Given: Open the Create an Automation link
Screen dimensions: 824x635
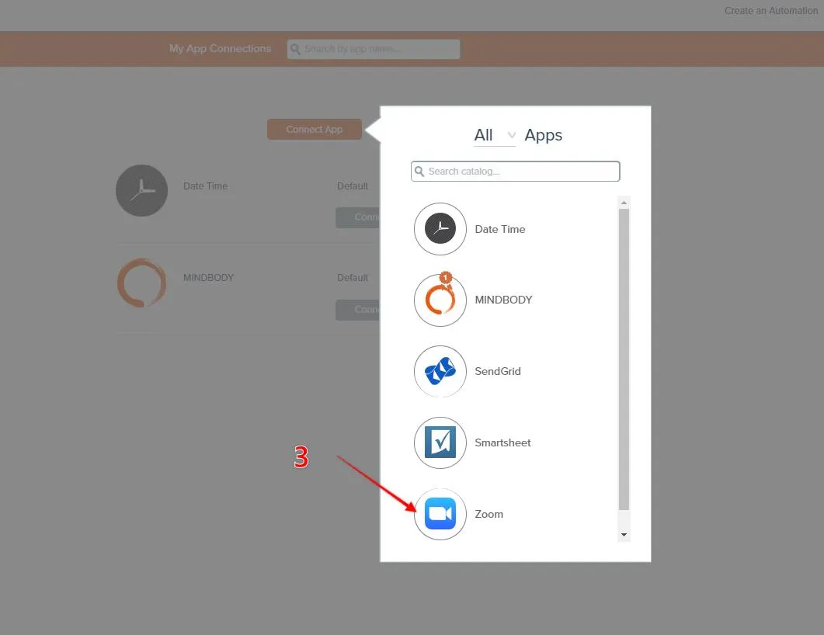Looking at the screenshot, I should (x=771, y=11).
